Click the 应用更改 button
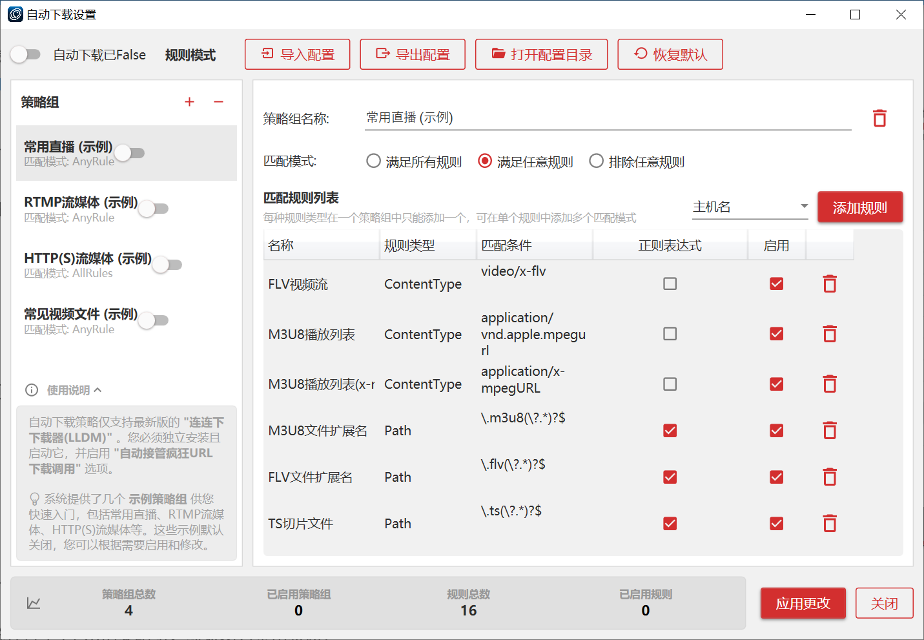This screenshot has height=640, width=924. click(803, 603)
